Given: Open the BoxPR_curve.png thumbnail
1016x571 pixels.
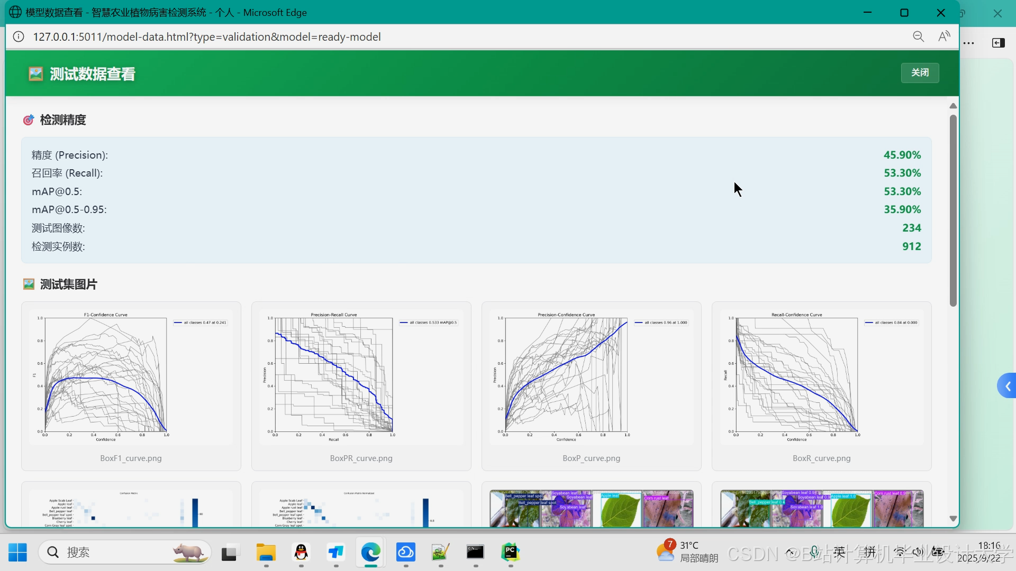Looking at the screenshot, I should (x=361, y=378).
